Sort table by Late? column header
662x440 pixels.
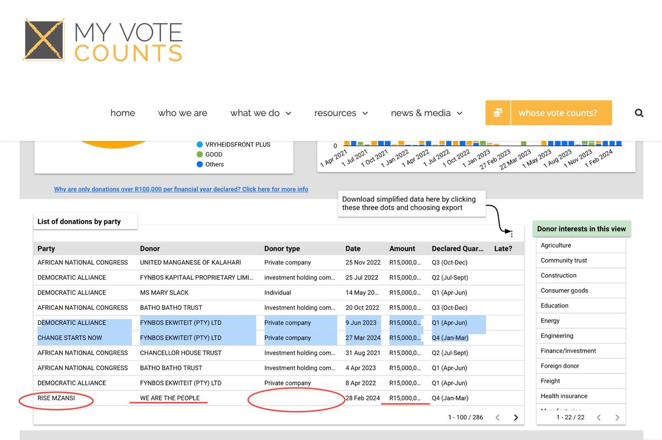tap(503, 249)
